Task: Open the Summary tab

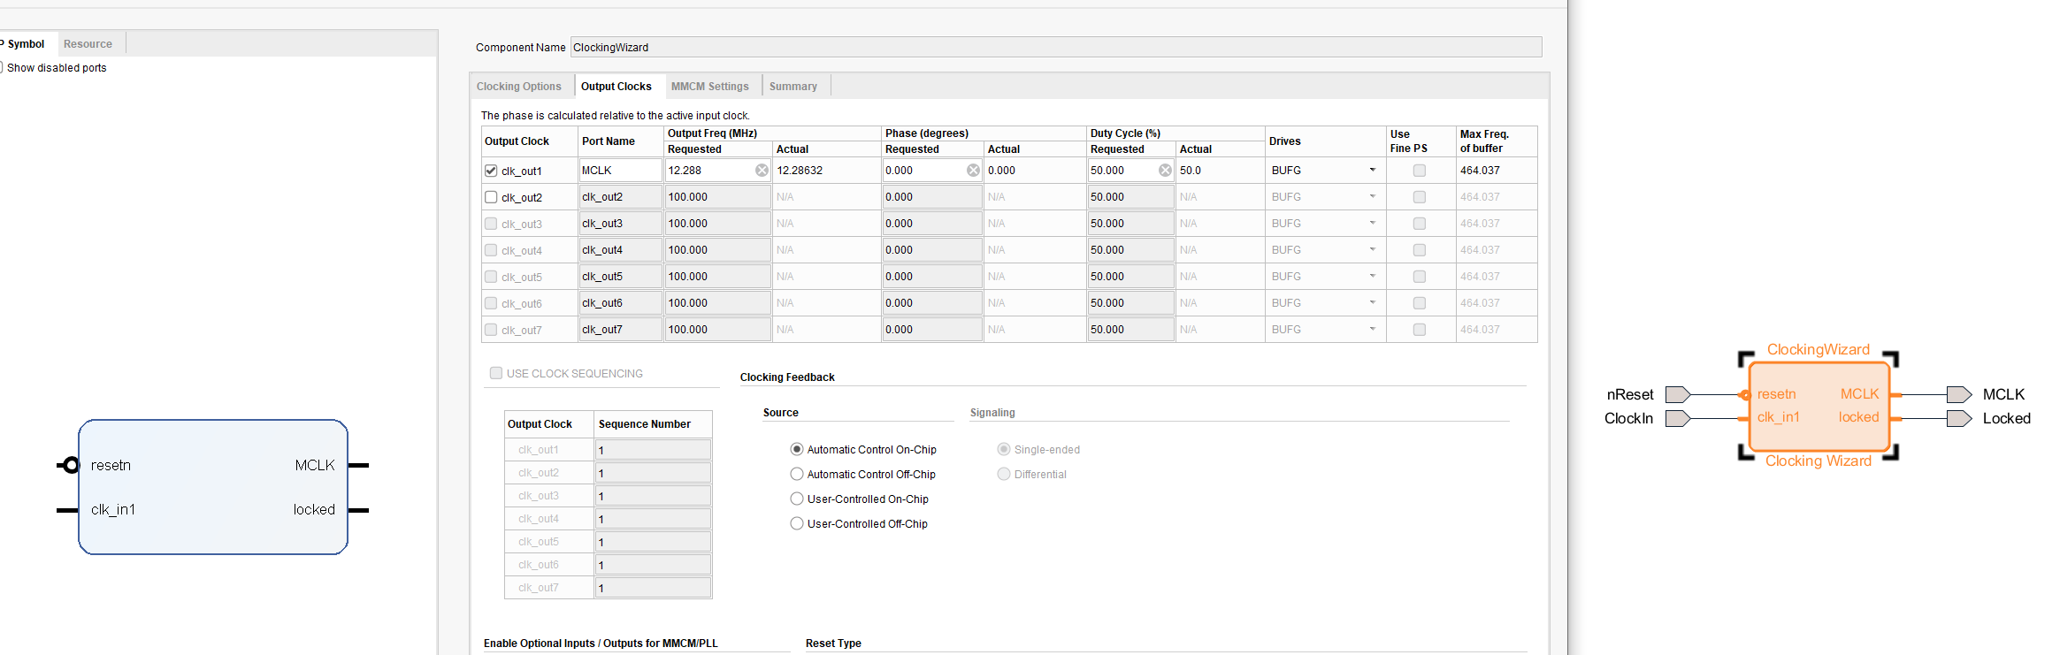Action: click(793, 87)
